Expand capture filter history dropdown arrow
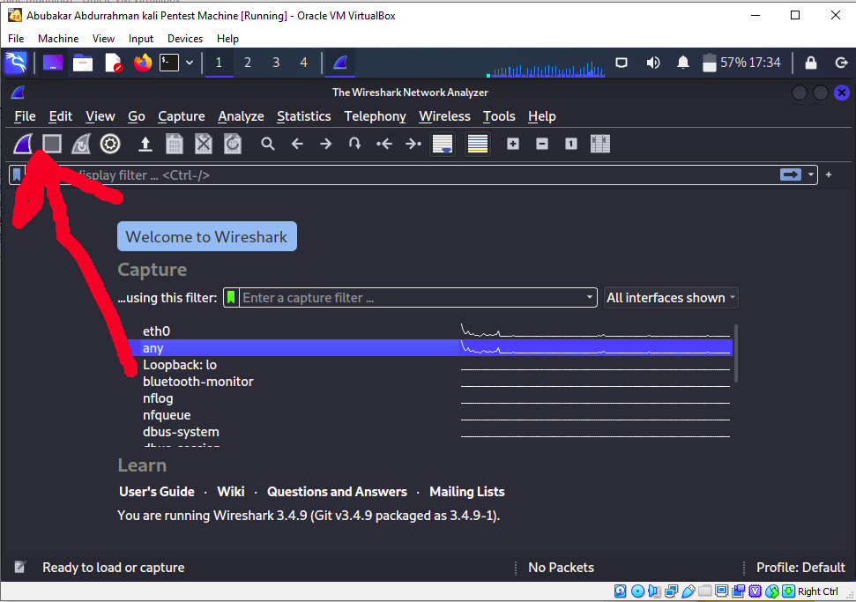856x602 pixels. 590,297
